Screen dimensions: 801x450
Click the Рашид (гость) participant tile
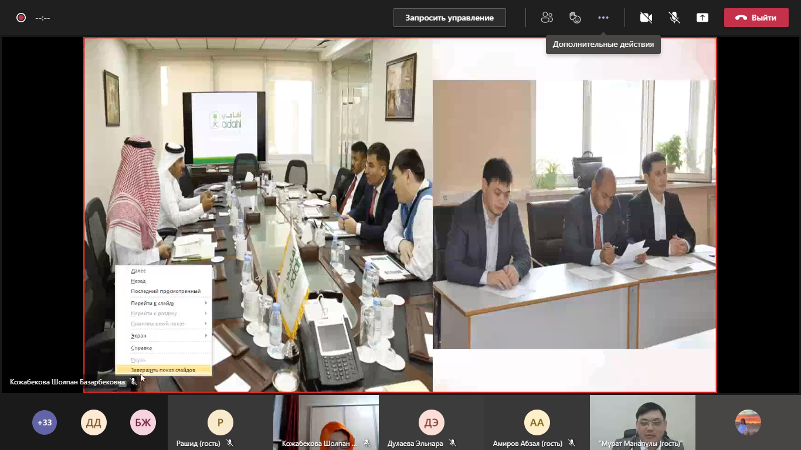click(220, 422)
